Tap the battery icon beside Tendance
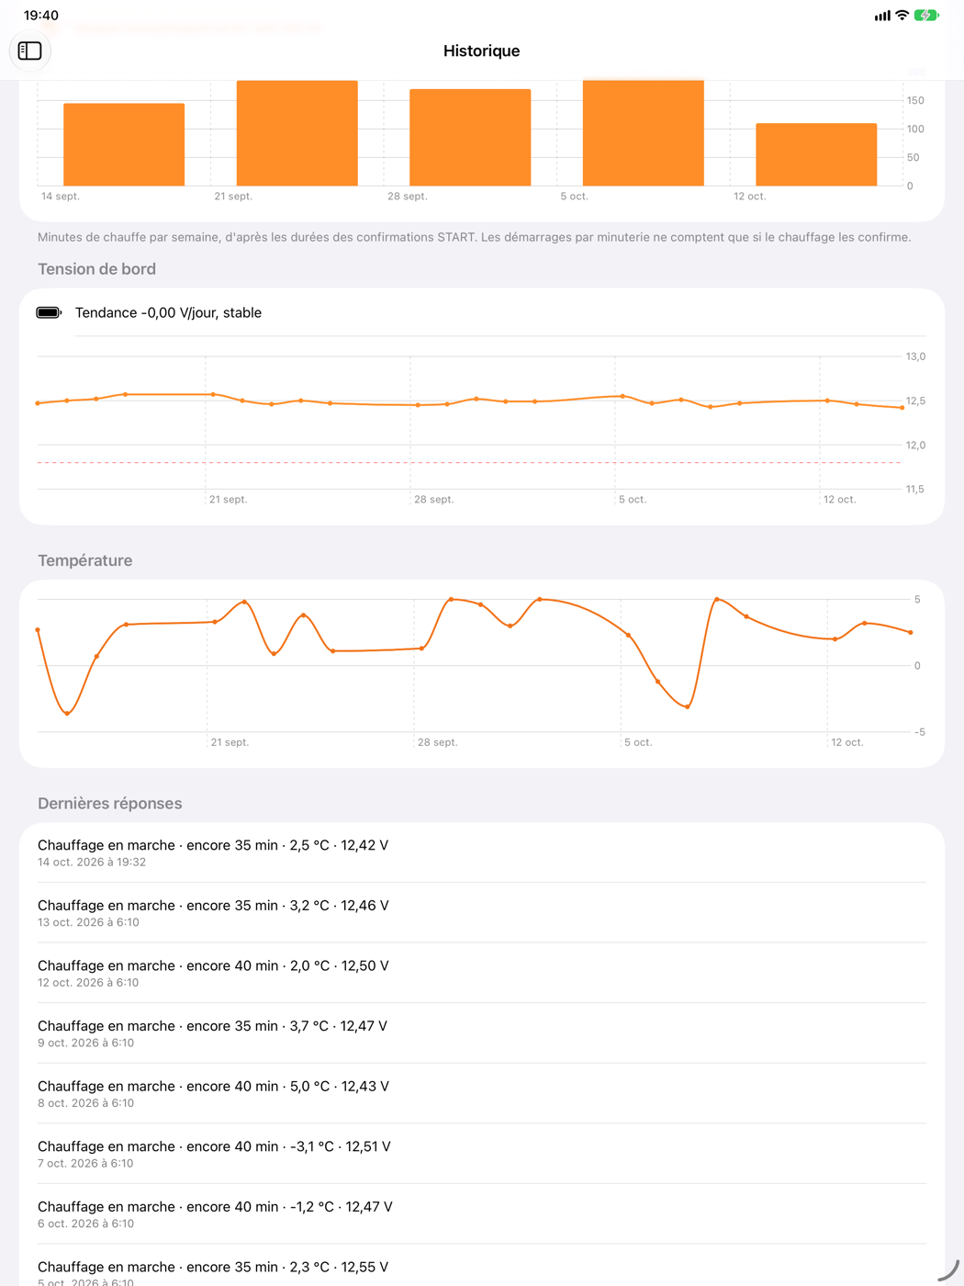 pos(49,313)
